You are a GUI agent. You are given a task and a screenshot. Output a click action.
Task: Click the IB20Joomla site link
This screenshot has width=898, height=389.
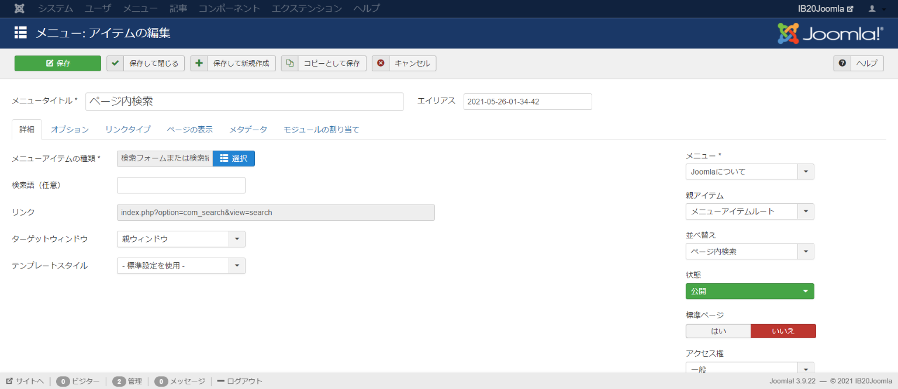point(825,9)
